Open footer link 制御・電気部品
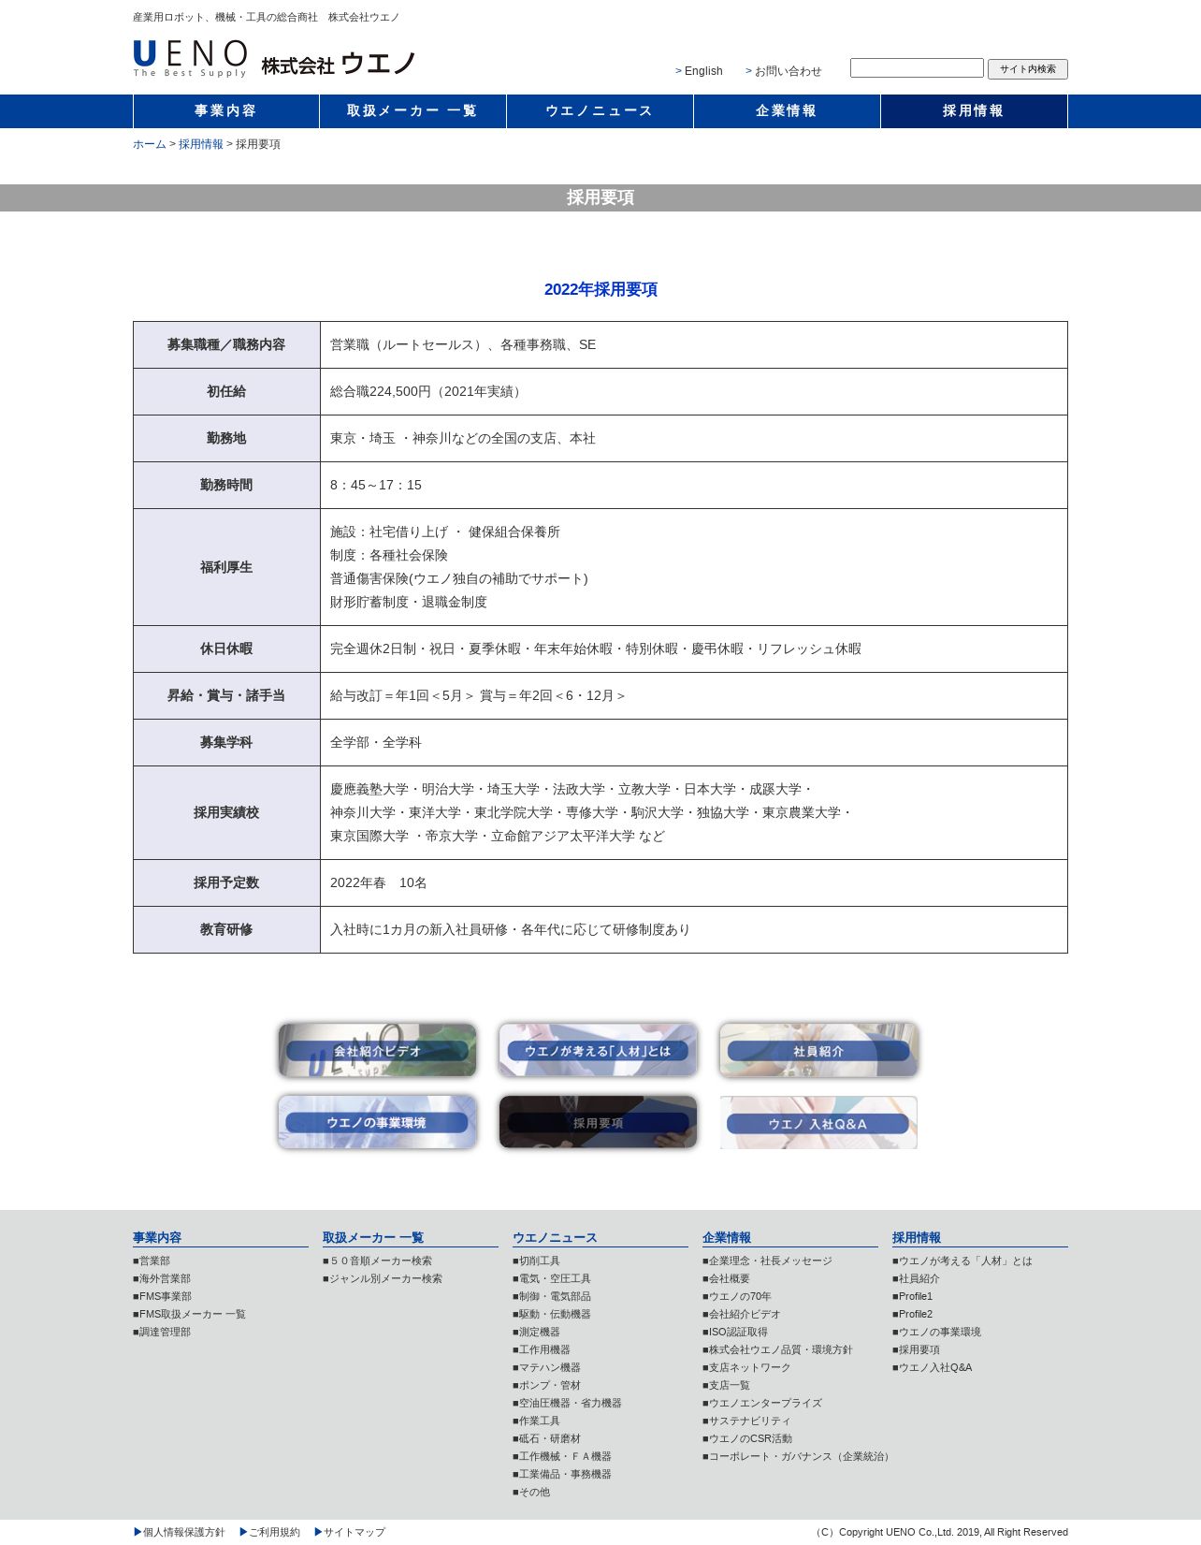The image size is (1201, 1545). pyautogui.click(x=552, y=1297)
